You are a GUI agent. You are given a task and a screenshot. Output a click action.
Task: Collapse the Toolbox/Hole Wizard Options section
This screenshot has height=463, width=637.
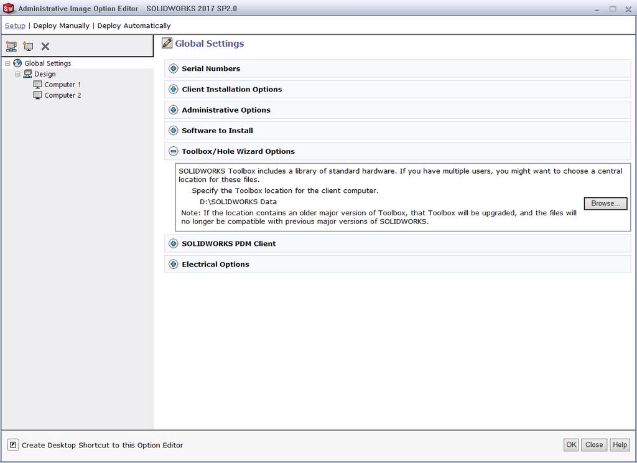click(174, 151)
